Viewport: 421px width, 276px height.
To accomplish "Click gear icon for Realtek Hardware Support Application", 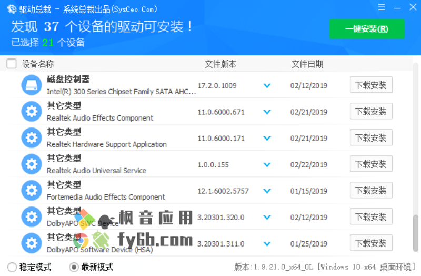I will pyautogui.click(x=32, y=137).
